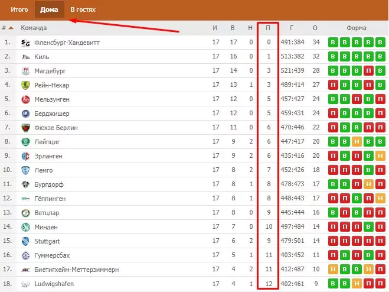
Task: Click the goals value 491:384
Action: [x=293, y=42]
